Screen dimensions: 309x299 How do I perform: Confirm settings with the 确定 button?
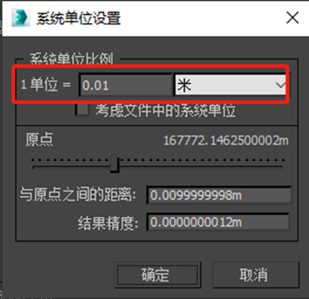coord(157,275)
